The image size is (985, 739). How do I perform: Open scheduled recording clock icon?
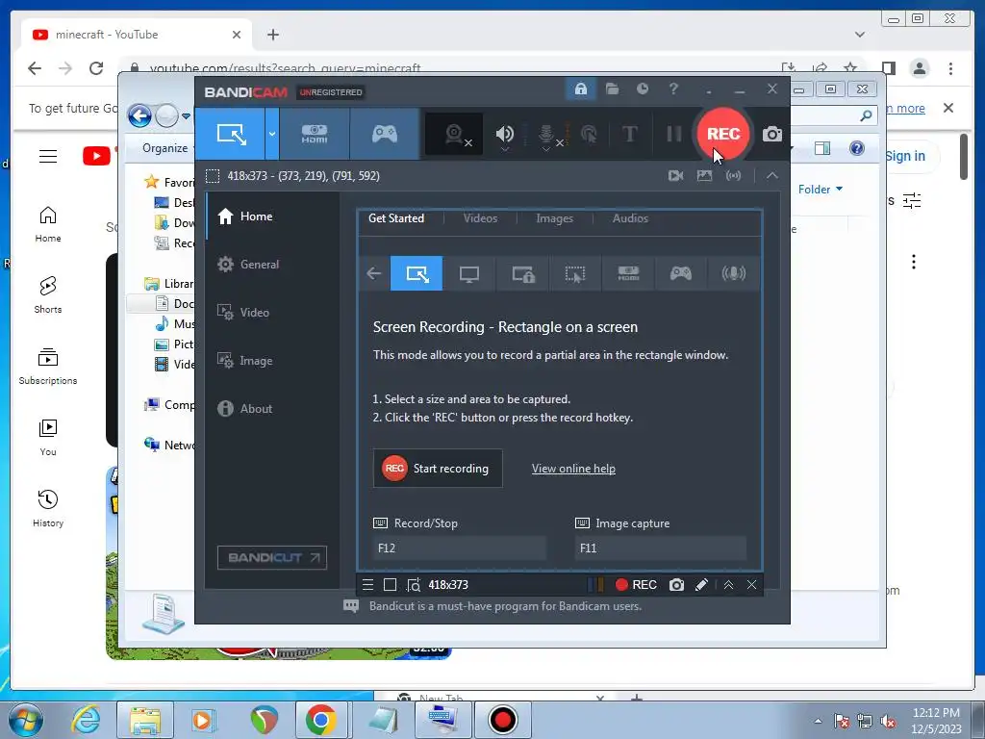pyautogui.click(x=642, y=89)
